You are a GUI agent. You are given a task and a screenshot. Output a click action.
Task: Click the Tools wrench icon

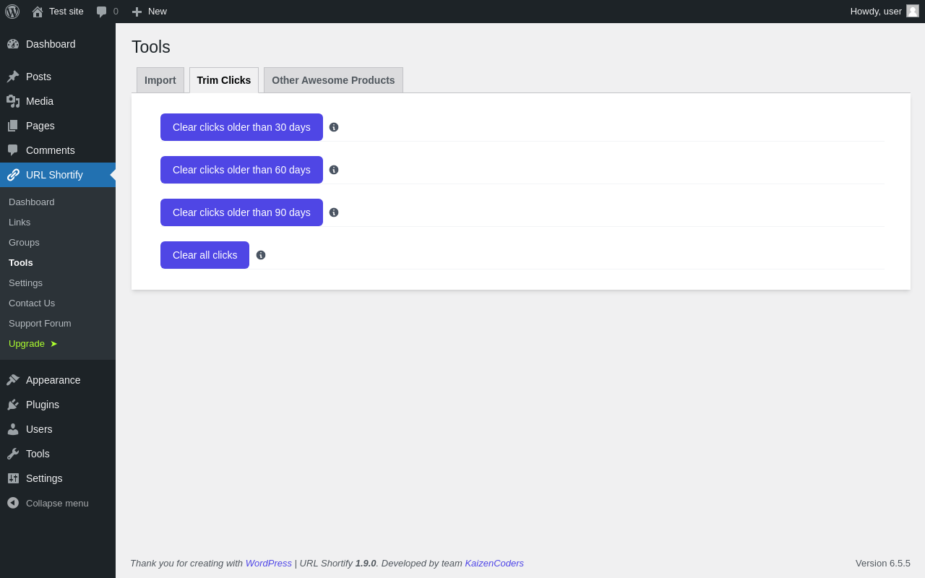(x=13, y=454)
